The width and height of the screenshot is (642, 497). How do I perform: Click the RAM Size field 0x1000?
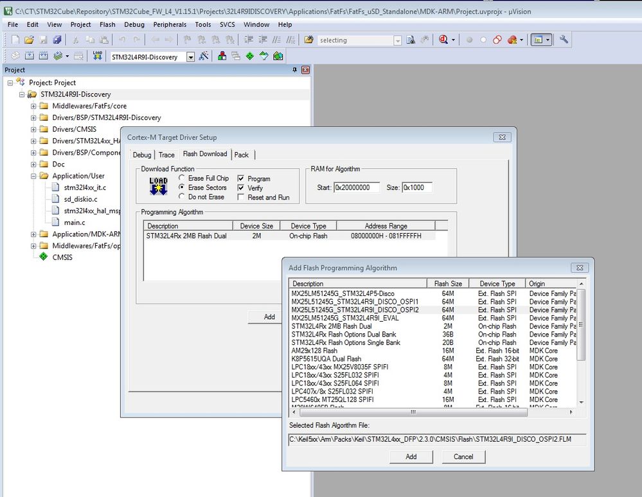417,187
